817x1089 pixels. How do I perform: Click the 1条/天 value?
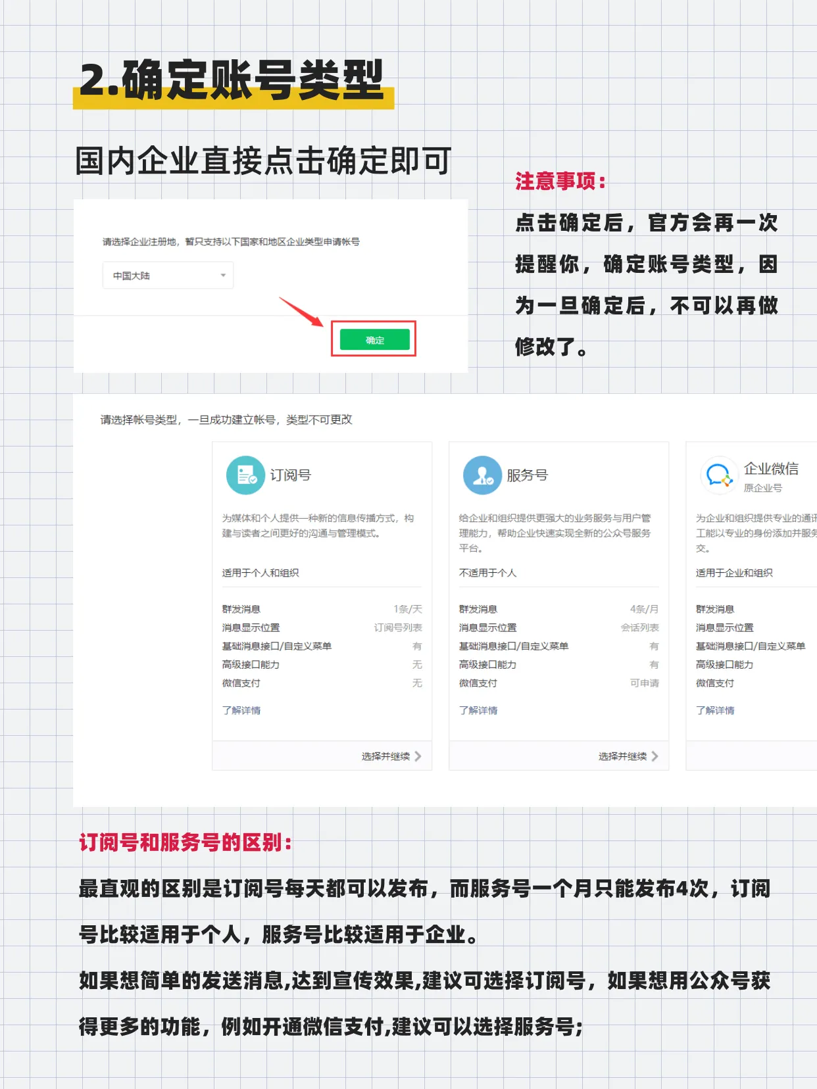click(408, 609)
